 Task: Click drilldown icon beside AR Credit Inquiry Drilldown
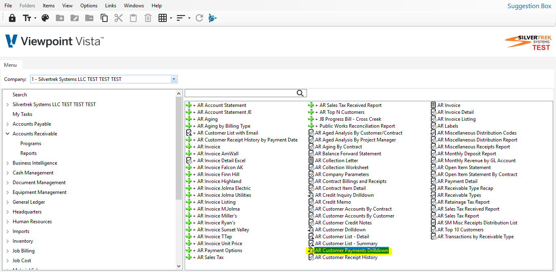pos(311,195)
